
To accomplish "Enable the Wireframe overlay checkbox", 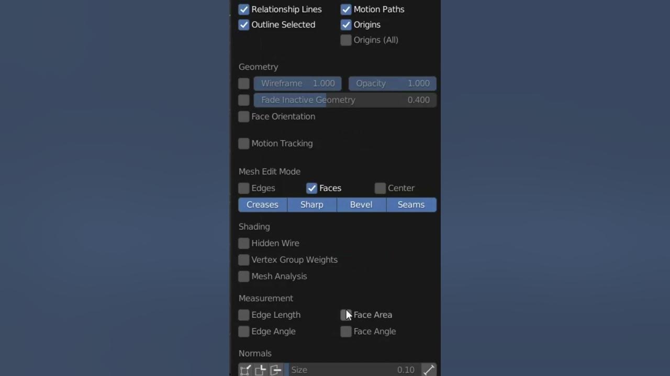I will tap(244, 84).
